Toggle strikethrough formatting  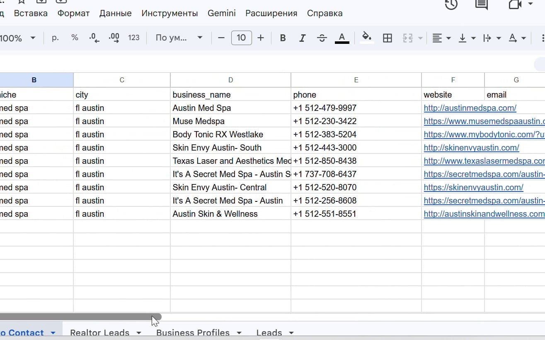322,38
